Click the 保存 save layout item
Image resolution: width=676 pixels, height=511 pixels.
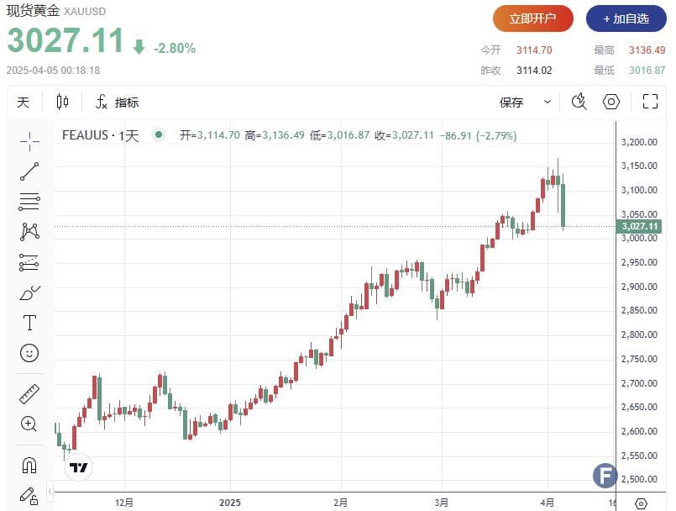pos(511,103)
